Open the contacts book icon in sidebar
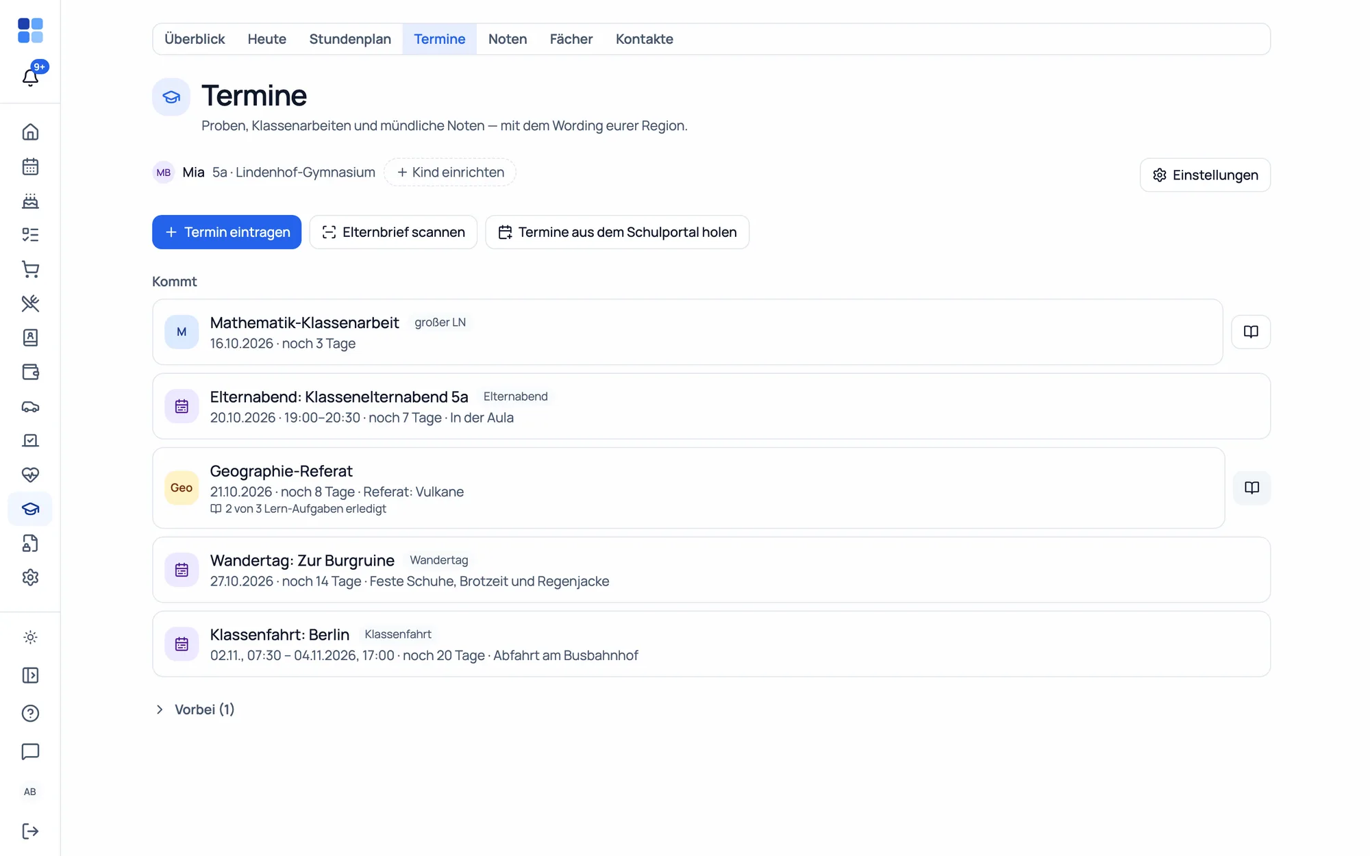This screenshot has height=856, width=1370. click(30, 338)
